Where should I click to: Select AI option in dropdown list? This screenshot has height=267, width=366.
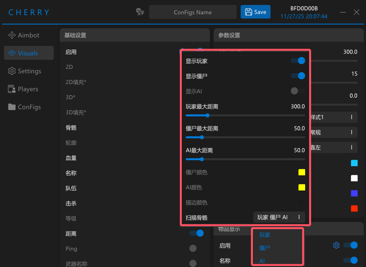pos(262,261)
